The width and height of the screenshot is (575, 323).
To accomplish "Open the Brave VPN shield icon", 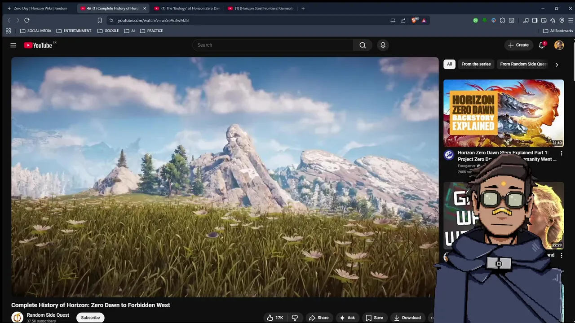I will 562,20.
